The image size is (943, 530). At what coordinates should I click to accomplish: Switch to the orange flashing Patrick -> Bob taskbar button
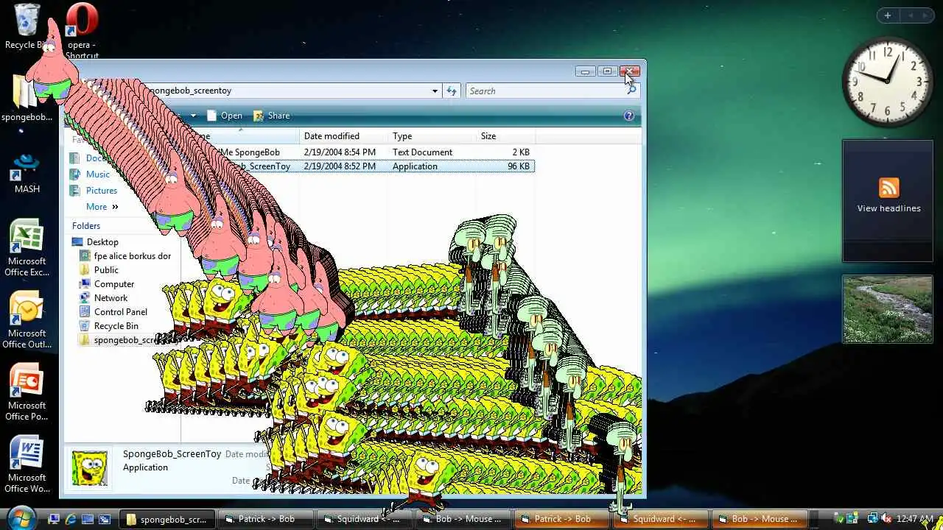point(562,519)
